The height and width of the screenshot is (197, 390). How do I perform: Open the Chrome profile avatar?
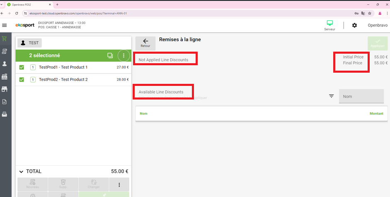click(380, 13)
